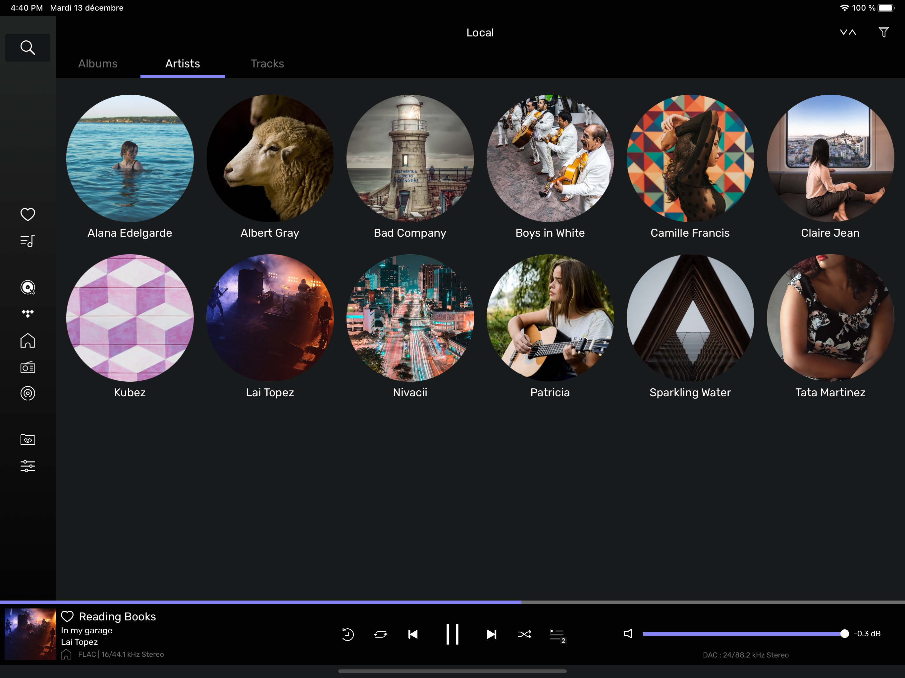The width and height of the screenshot is (905, 678).
Task: Click the Bad Company name label
Action: point(410,233)
